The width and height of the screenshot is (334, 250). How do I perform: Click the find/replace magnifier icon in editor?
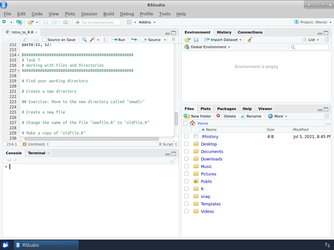coord(84,40)
